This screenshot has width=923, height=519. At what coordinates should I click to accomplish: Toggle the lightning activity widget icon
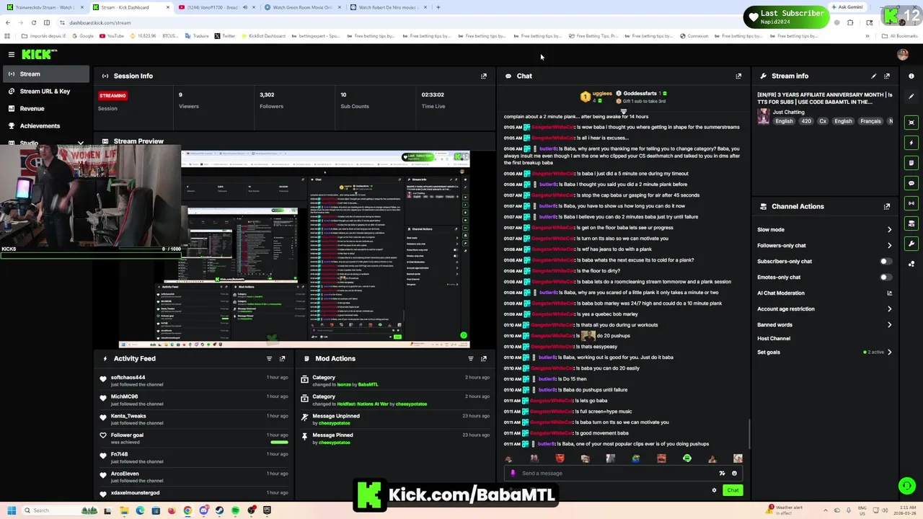(911, 143)
